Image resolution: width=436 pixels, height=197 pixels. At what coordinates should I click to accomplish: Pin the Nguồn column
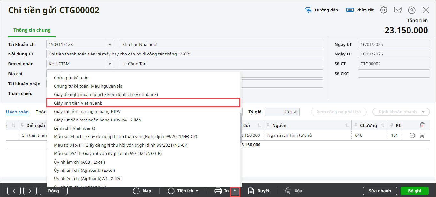click(x=268, y=125)
